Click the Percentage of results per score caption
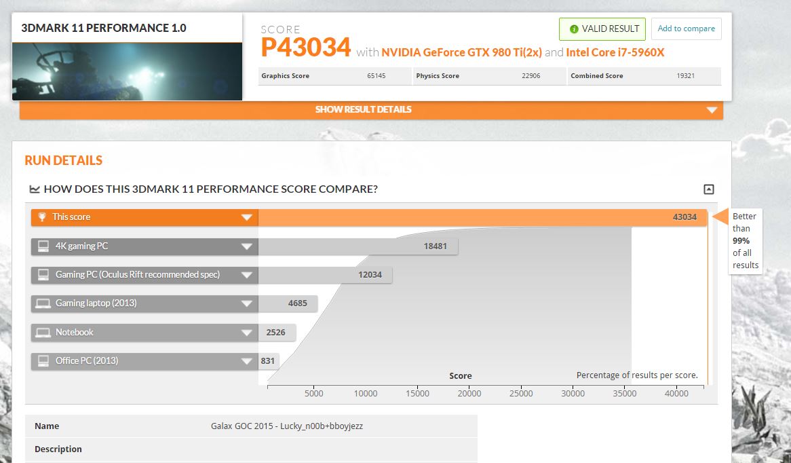 click(637, 375)
